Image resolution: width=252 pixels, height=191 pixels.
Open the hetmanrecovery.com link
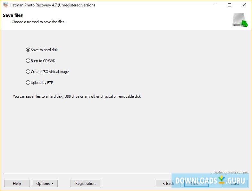point(231,173)
